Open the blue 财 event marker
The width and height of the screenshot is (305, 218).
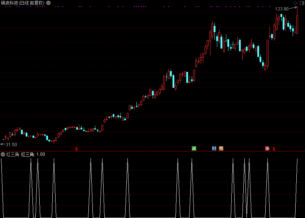tap(214, 149)
